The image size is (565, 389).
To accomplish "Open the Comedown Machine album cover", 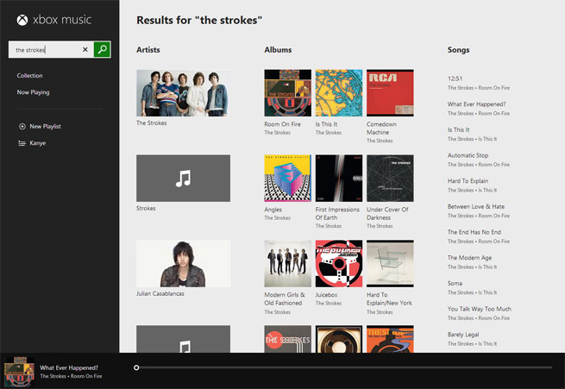I will 390,93.
